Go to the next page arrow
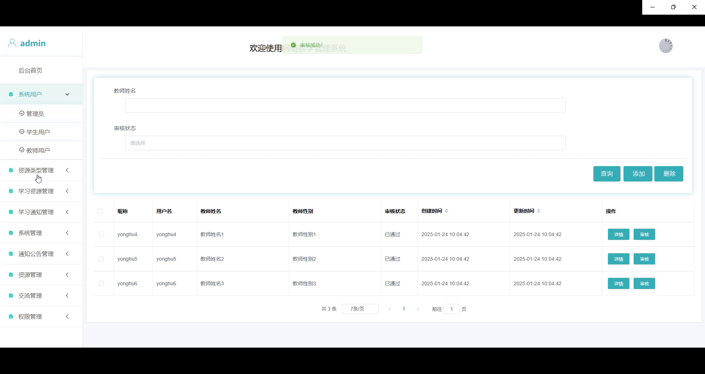Image resolution: width=705 pixels, height=374 pixels. pos(418,309)
